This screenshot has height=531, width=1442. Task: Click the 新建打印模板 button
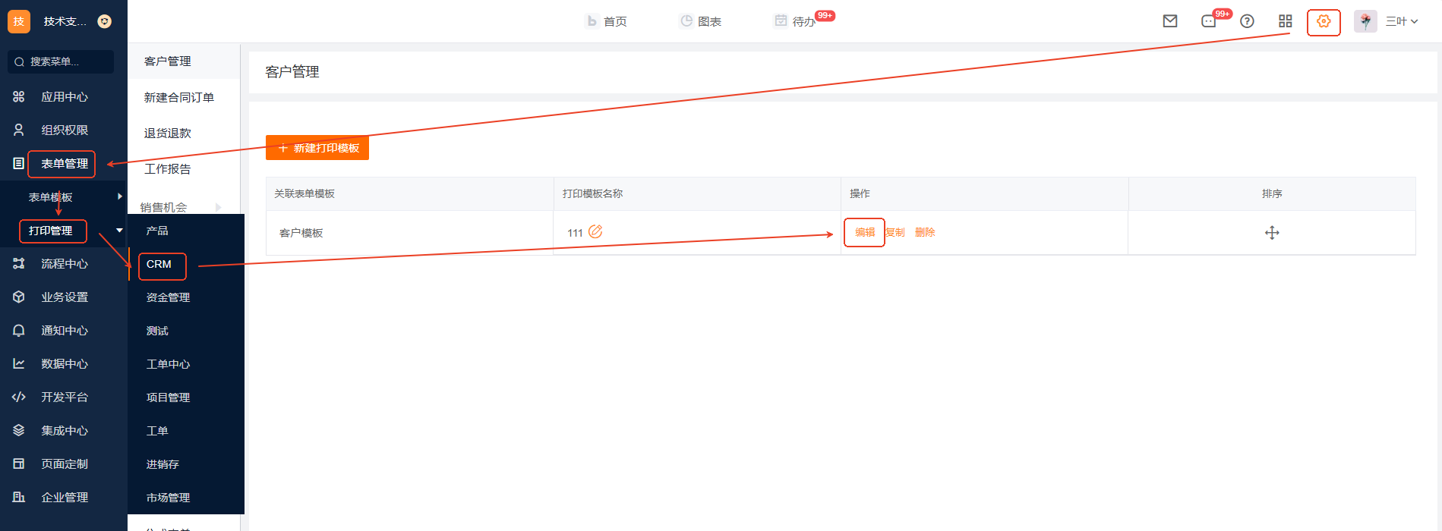tap(317, 148)
